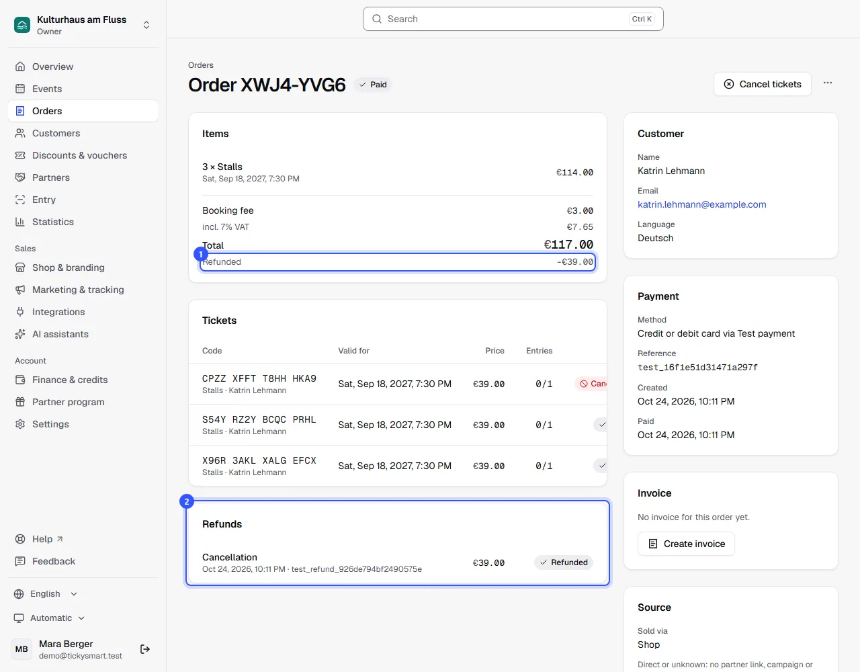Image resolution: width=860 pixels, height=672 pixels.
Task: Click the AI assistants sparkle icon
Action: (x=20, y=334)
